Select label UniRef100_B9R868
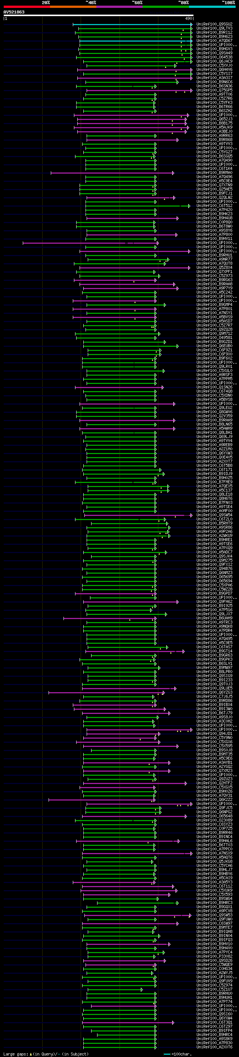The width and height of the screenshot is (239, 1057). coord(214,139)
